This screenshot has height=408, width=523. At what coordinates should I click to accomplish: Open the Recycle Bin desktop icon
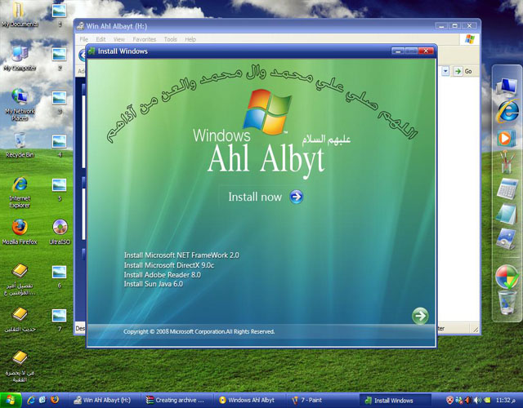coord(20,145)
